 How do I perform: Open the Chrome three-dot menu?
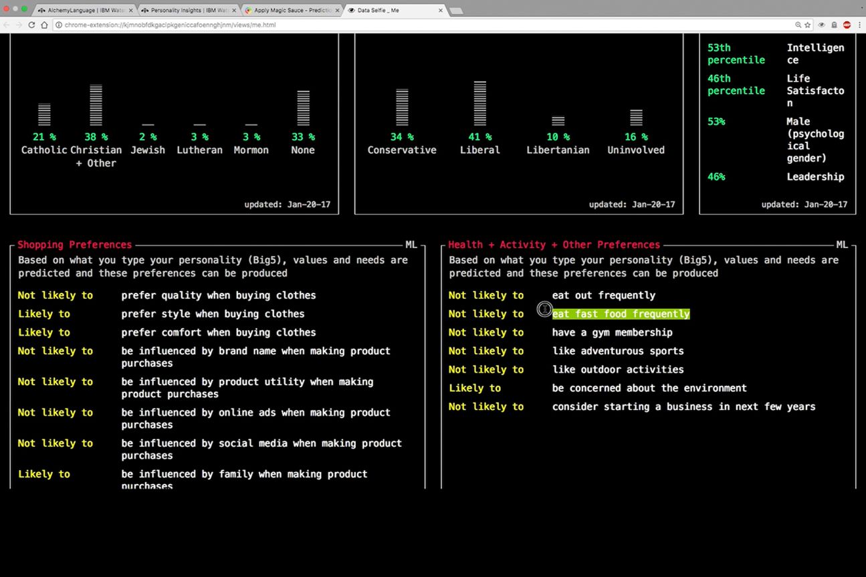click(859, 25)
